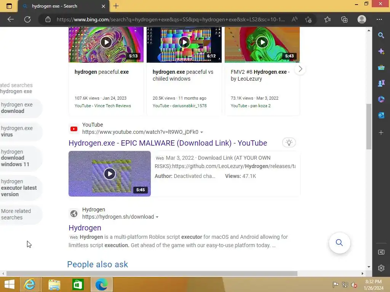Click People also ask heading
Screen dimensions: 390x292
pos(97,265)
